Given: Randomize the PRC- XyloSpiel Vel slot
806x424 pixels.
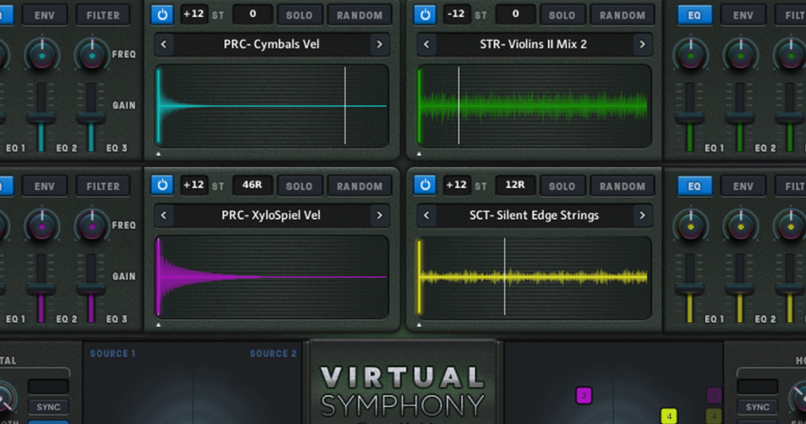Looking at the screenshot, I should (x=360, y=186).
